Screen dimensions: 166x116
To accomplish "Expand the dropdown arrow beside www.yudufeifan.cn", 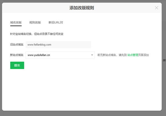I will [x=92, y=55].
